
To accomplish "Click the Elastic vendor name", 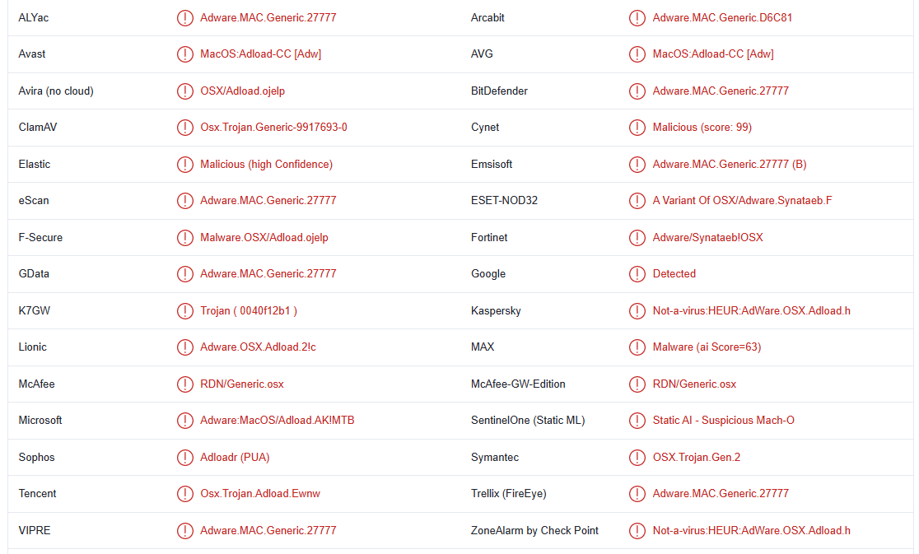I will tap(35, 165).
